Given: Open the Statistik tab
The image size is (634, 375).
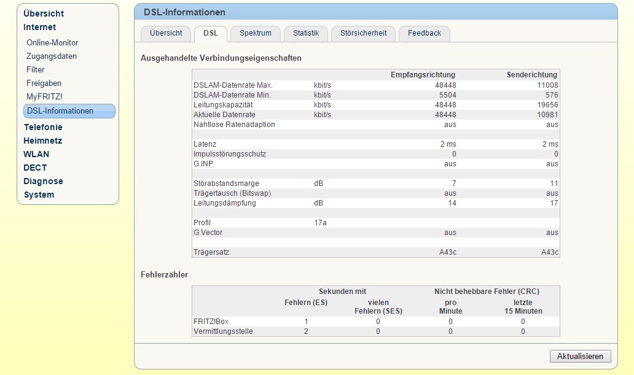Looking at the screenshot, I should click(x=305, y=33).
